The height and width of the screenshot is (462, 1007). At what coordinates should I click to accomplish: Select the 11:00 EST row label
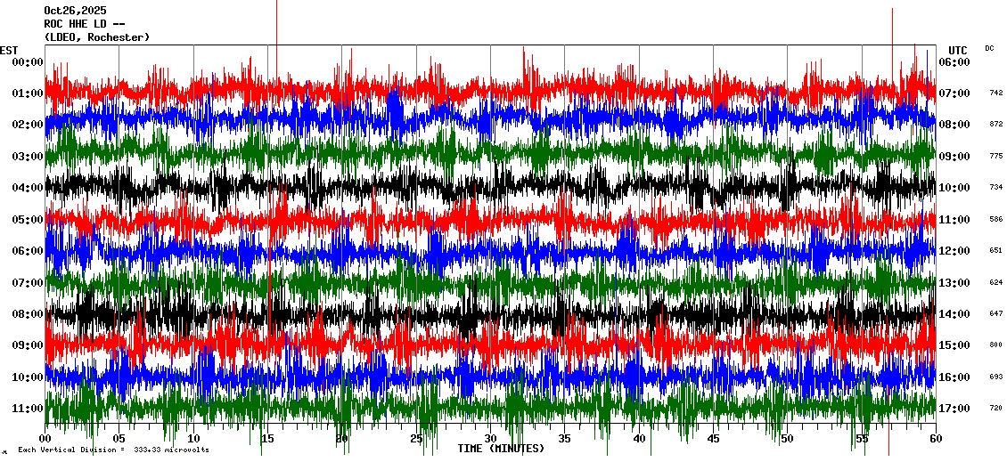tap(28, 409)
